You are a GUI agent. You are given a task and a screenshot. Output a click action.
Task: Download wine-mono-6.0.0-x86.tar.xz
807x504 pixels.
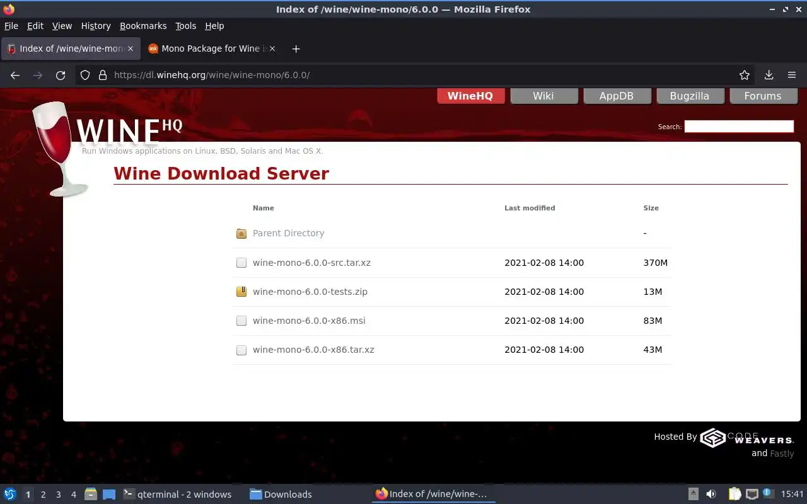click(313, 350)
